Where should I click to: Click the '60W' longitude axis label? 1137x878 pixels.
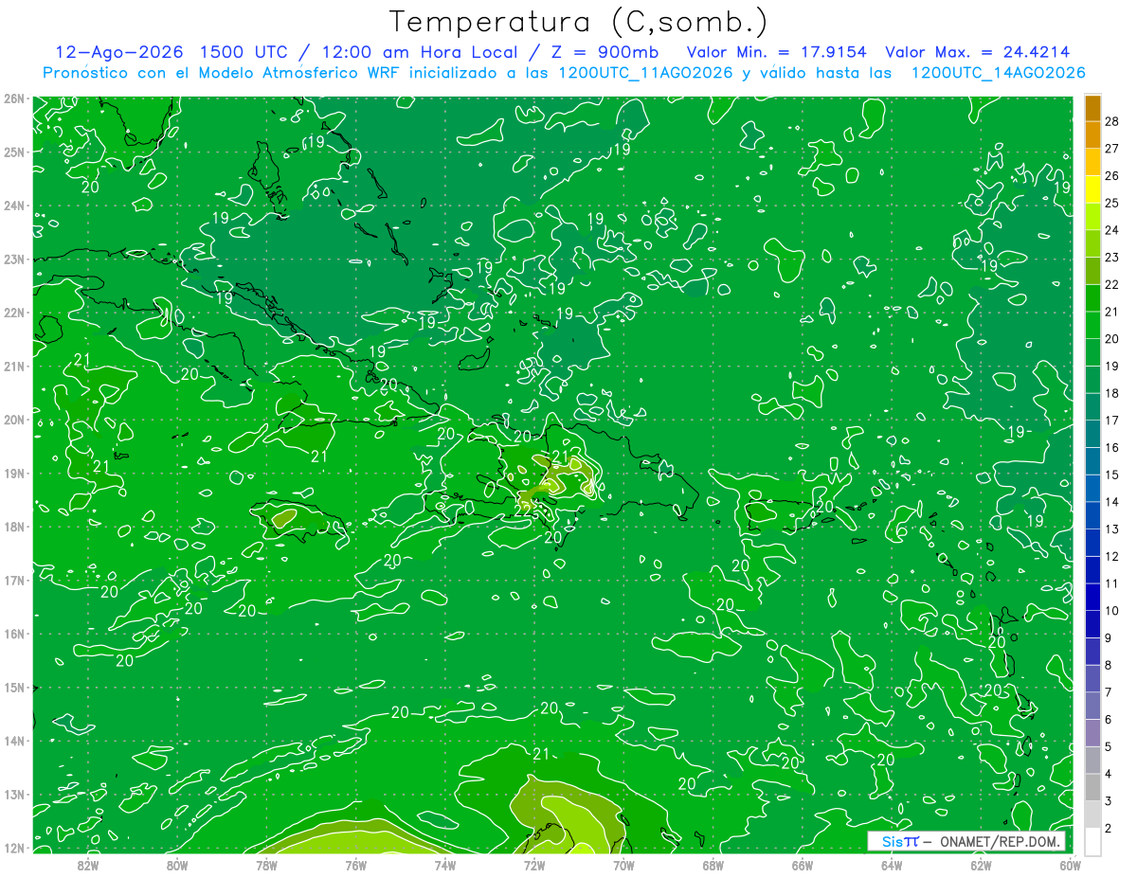pyautogui.click(x=1069, y=864)
